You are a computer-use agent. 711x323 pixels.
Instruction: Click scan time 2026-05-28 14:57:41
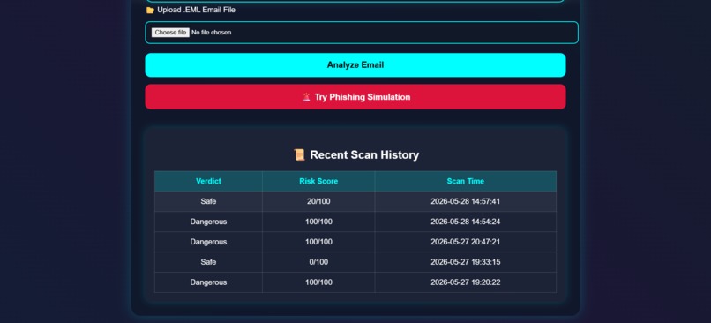click(465, 201)
